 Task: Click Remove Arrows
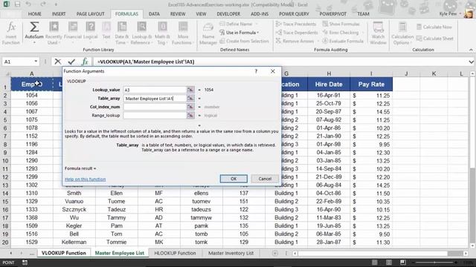click(x=295, y=41)
